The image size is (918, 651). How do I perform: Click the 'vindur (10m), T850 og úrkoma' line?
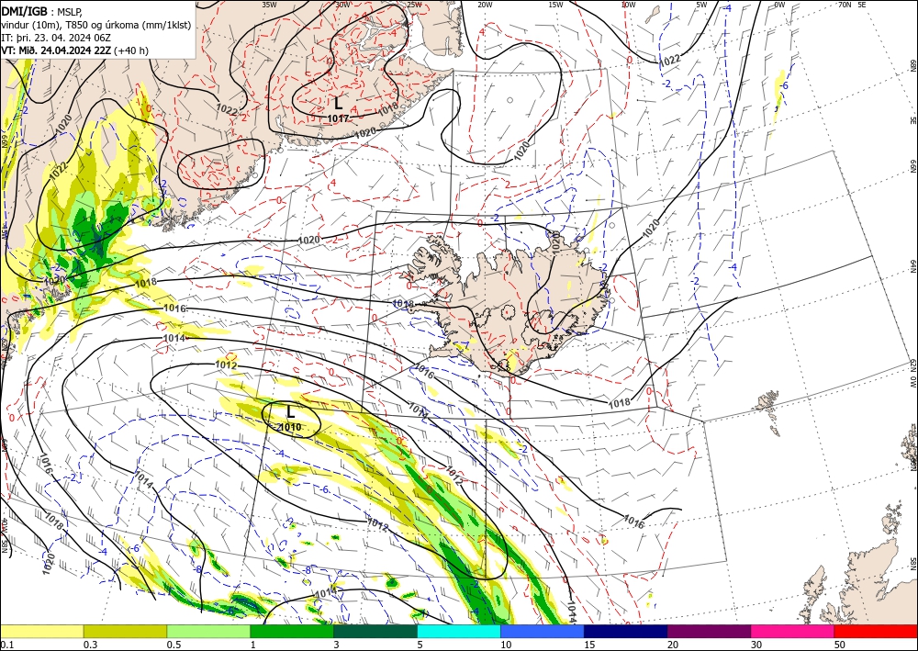point(95,24)
